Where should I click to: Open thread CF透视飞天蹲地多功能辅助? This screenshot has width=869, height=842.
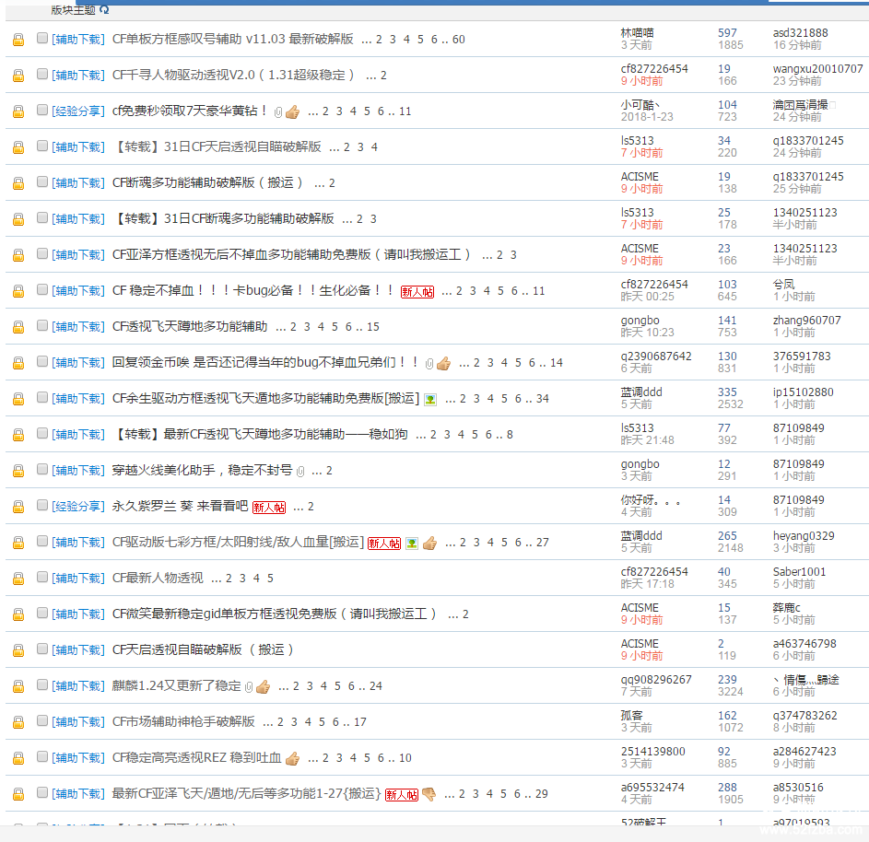(190, 326)
